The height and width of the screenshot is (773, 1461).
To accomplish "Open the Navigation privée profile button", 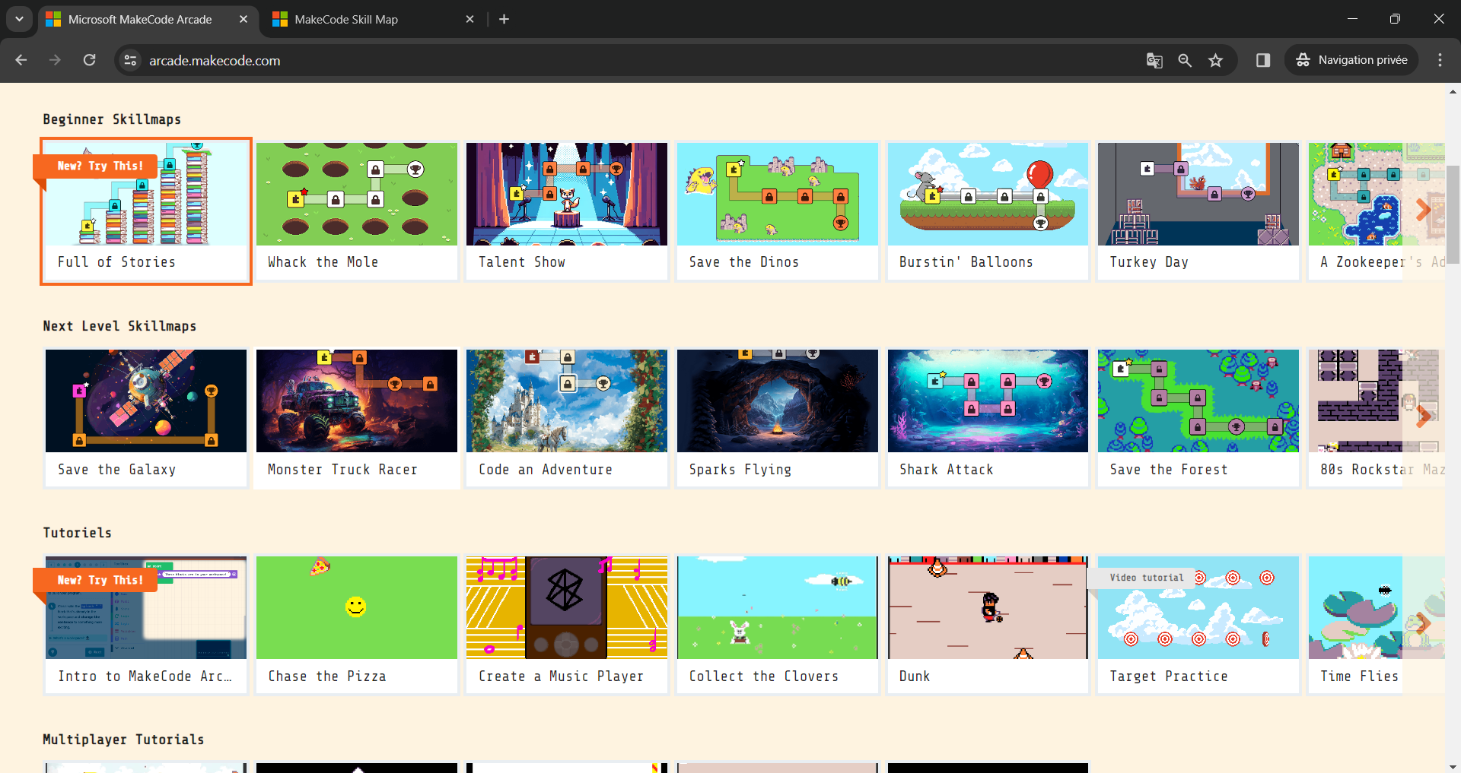I will (1351, 60).
